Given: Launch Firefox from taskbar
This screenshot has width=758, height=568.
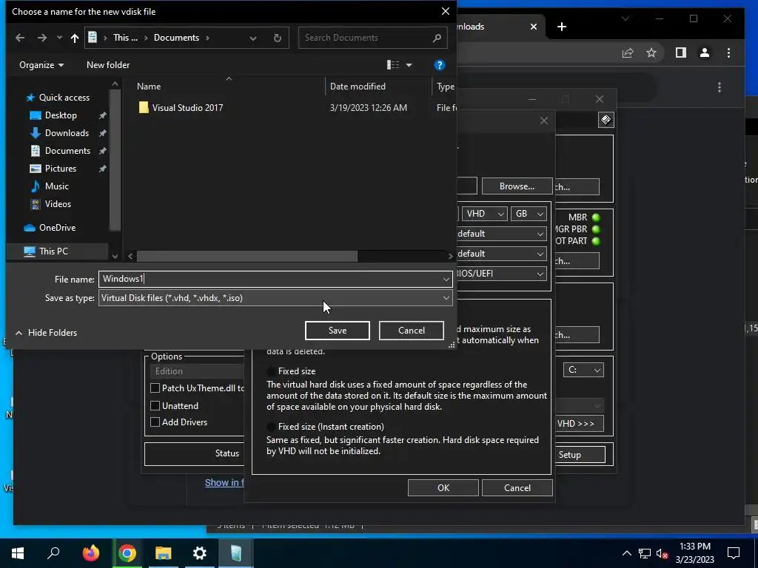Looking at the screenshot, I should (x=90, y=553).
